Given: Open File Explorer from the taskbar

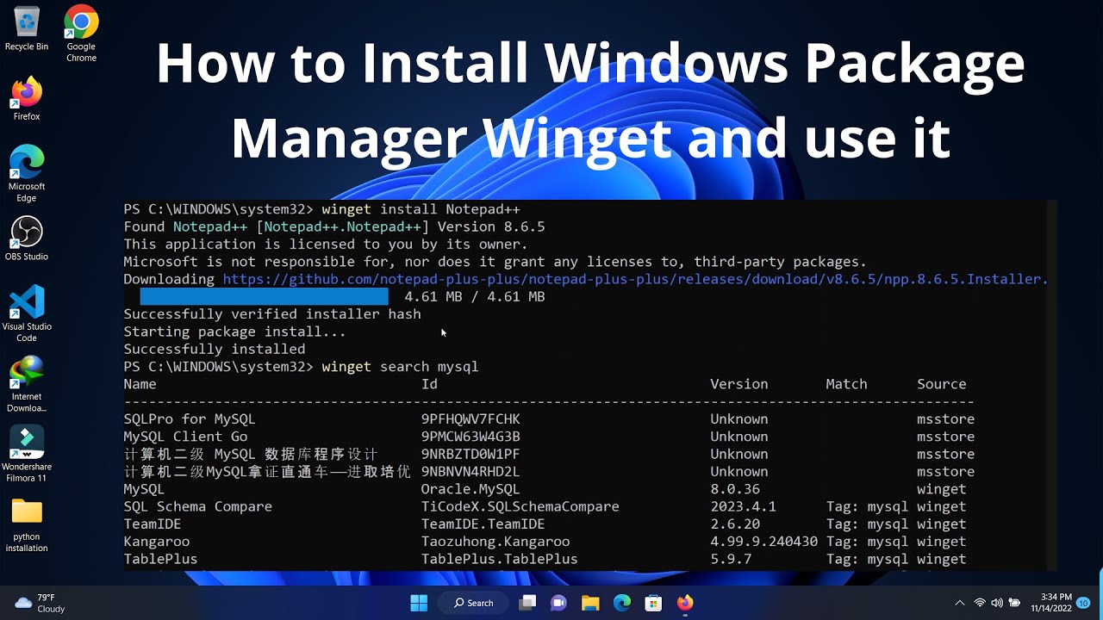Looking at the screenshot, I should click(590, 603).
